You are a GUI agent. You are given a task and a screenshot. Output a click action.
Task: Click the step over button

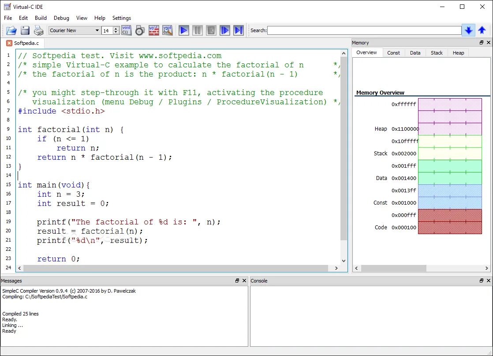239,30
